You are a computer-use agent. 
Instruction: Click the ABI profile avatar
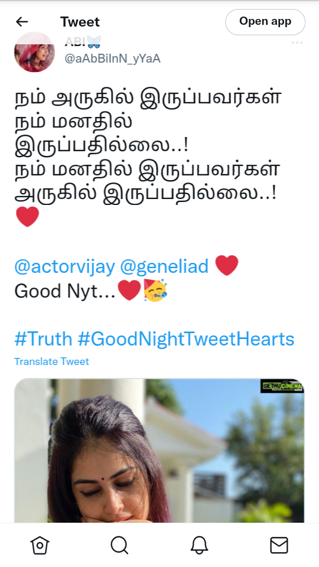[x=34, y=52]
